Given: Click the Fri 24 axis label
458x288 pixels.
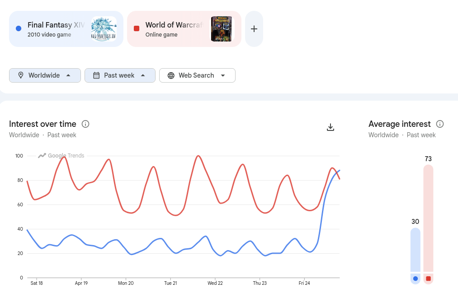Looking at the screenshot, I should pos(304,283).
